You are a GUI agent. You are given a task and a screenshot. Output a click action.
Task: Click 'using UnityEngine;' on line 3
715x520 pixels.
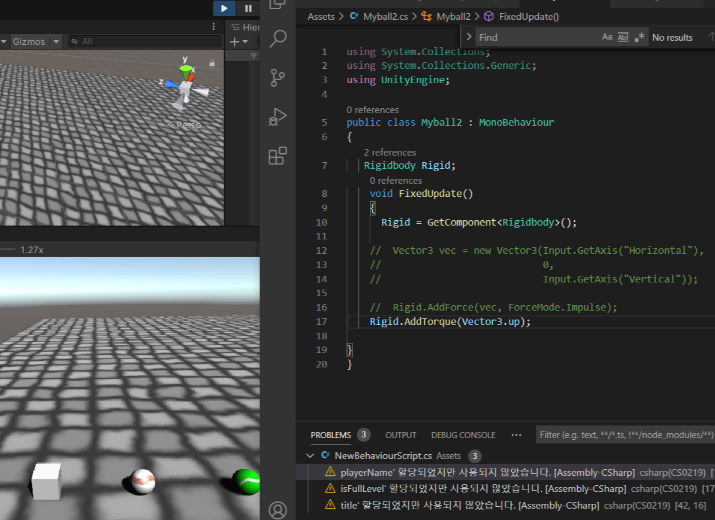[398, 80]
